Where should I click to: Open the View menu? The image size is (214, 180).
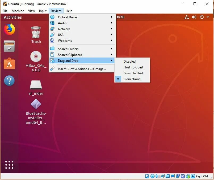[31, 11]
